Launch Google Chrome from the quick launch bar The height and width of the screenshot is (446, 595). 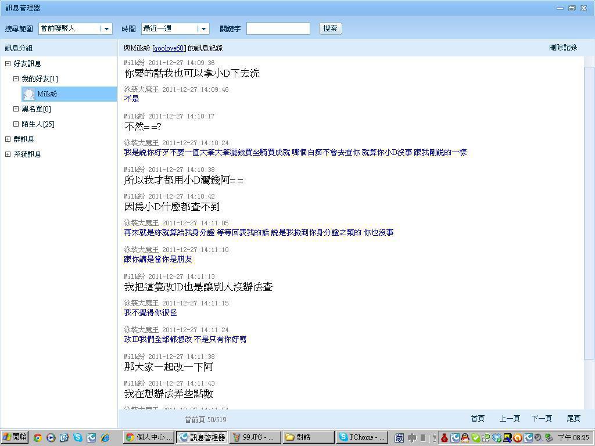(x=38, y=438)
